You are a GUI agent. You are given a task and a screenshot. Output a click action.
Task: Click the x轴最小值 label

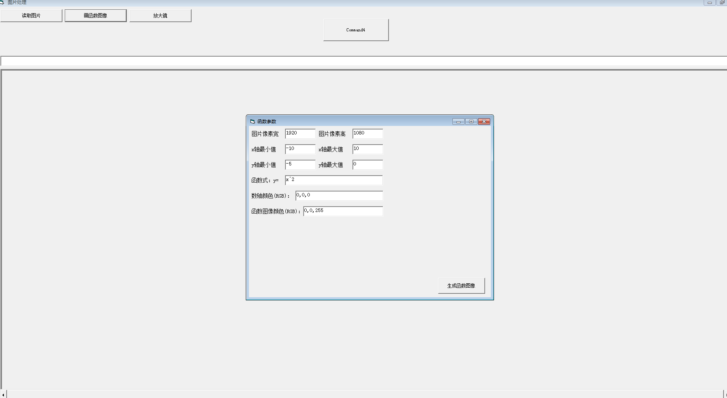(x=264, y=149)
